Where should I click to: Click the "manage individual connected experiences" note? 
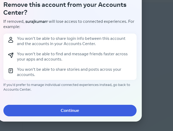pyautogui.click(x=67, y=87)
